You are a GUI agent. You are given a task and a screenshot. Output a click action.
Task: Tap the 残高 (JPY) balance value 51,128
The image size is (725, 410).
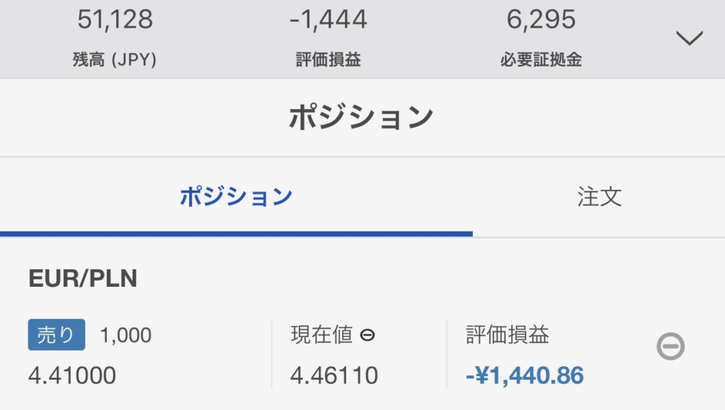(x=115, y=19)
